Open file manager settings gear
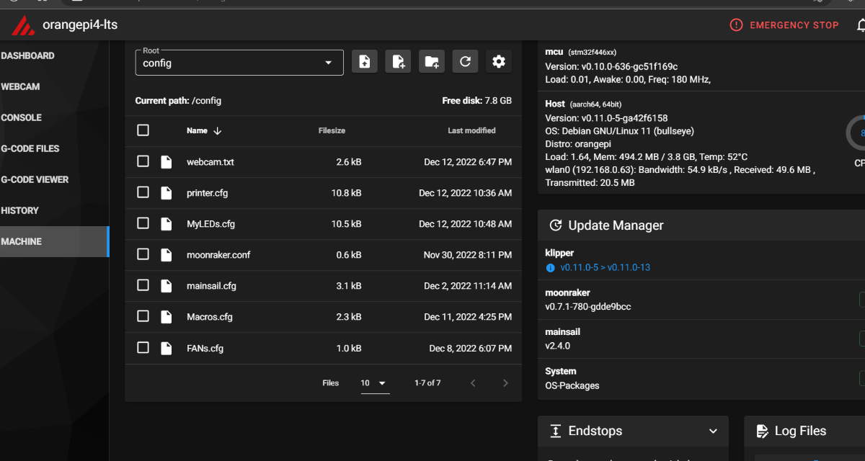 coord(499,62)
